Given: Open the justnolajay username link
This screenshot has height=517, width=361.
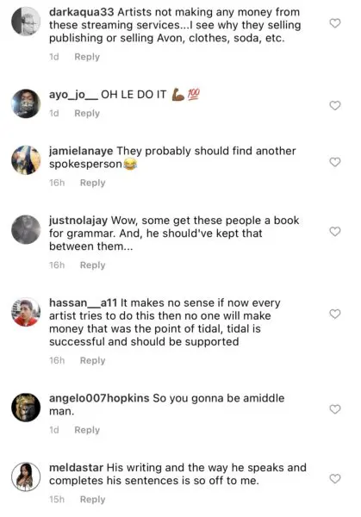Looking at the screenshot, I should (x=78, y=221).
